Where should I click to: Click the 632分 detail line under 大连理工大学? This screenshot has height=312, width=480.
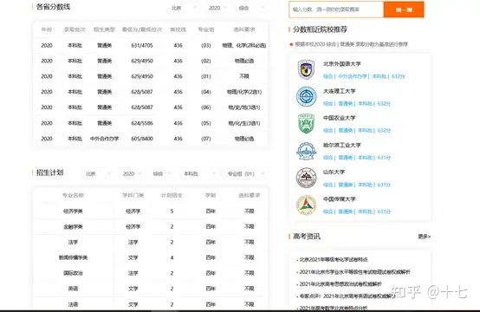[x=357, y=103]
